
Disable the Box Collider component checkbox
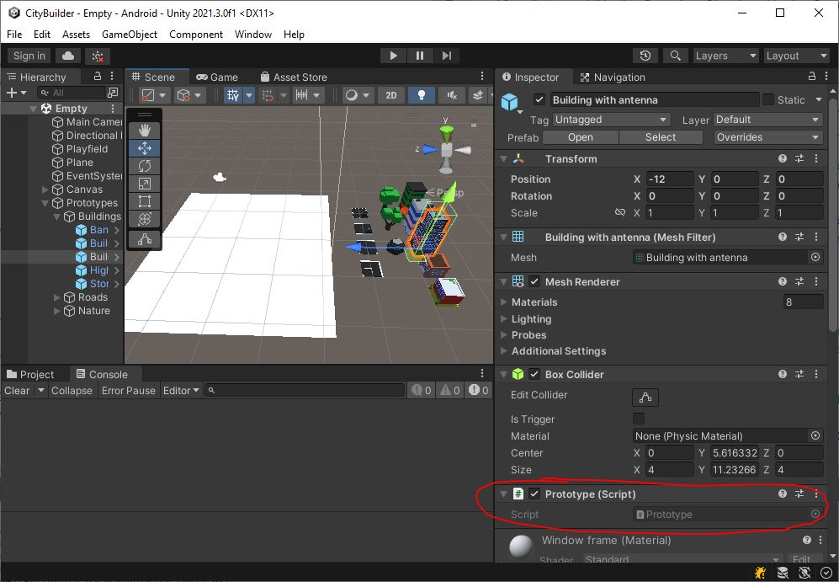(x=534, y=375)
